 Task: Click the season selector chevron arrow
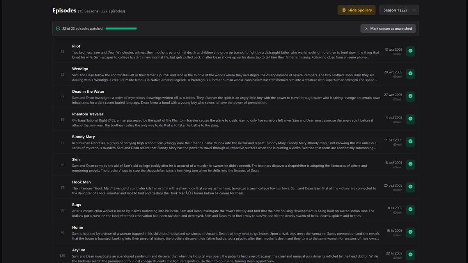[x=414, y=10]
